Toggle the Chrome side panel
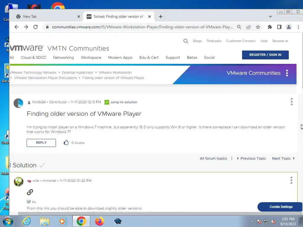Screen dimensions: 303x227 pyautogui.click(x=279, y=27)
